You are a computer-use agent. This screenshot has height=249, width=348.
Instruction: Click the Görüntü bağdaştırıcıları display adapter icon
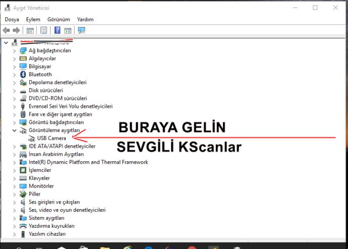click(x=23, y=122)
